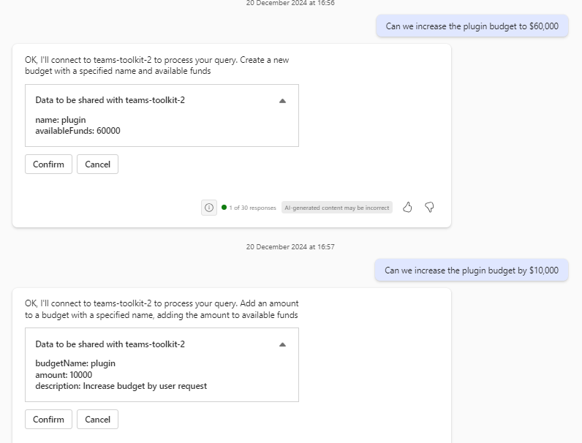Open the info icon beside the response count
This screenshot has width=582, height=443.
coord(209,208)
